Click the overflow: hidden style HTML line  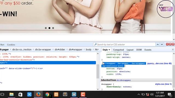coord(40,57)
